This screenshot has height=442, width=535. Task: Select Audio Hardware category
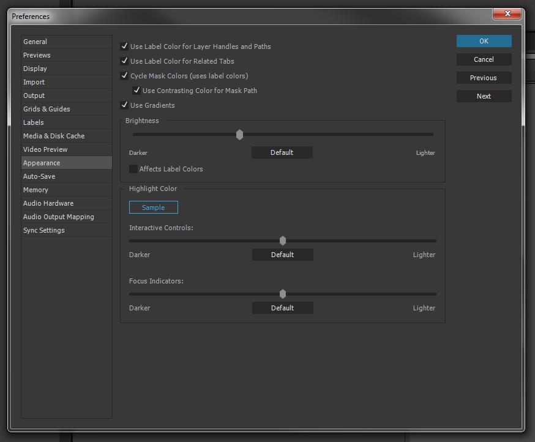point(67,203)
